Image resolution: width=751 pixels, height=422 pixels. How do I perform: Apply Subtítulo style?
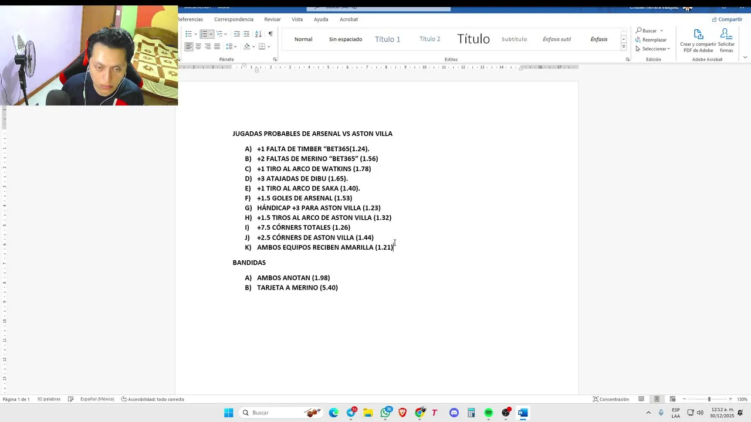(514, 39)
